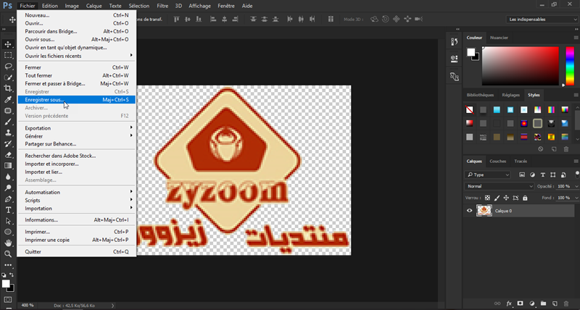Click the 400 % zoom level field
This screenshot has height=310, width=580.
point(28,305)
